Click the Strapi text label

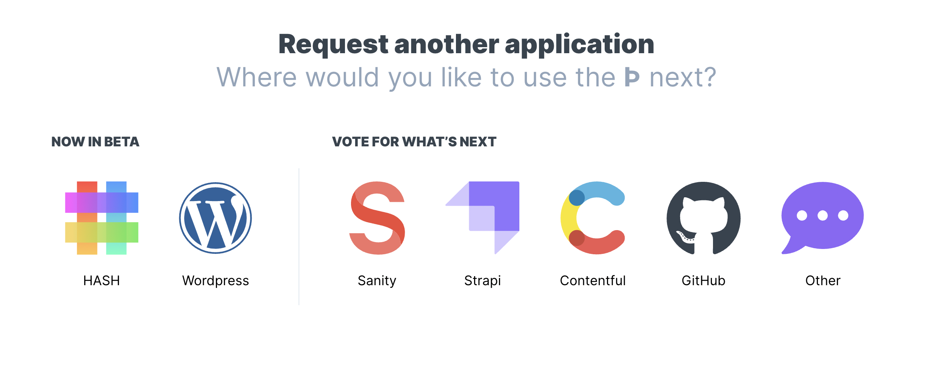click(x=482, y=281)
